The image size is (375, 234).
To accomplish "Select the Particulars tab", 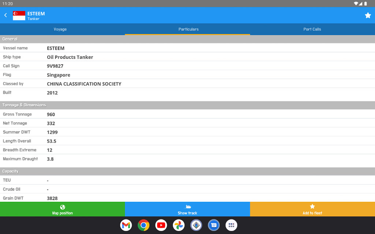I will [188, 29].
